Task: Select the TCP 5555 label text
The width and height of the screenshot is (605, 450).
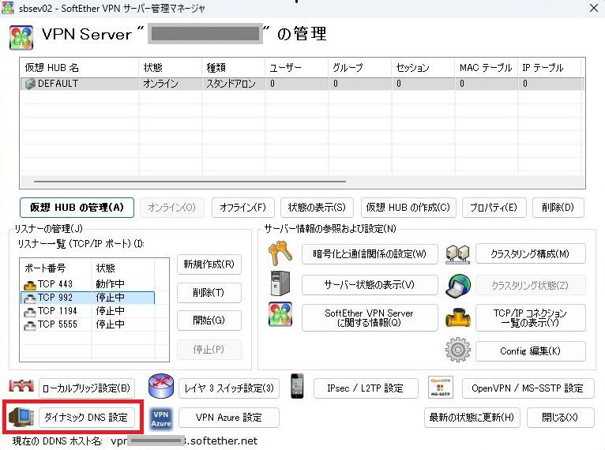Action: (x=58, y=325)
